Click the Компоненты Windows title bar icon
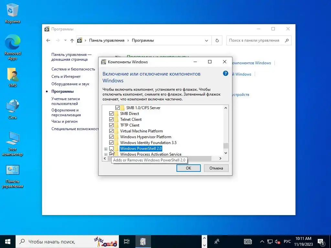 (x=103, y=62)
